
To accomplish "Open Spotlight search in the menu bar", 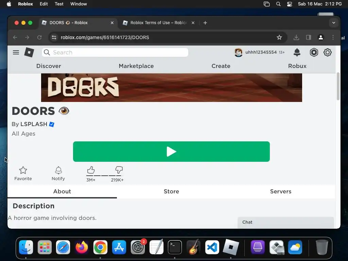I will point(278,4).
